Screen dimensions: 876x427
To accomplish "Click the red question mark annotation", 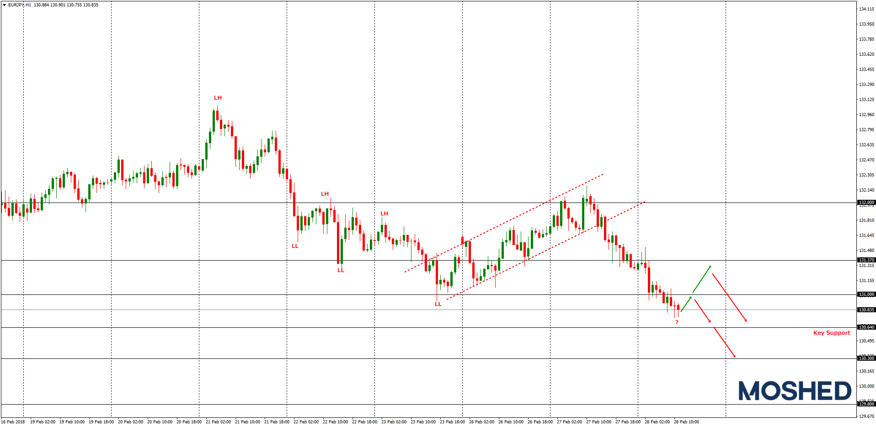I will (677, 322).
